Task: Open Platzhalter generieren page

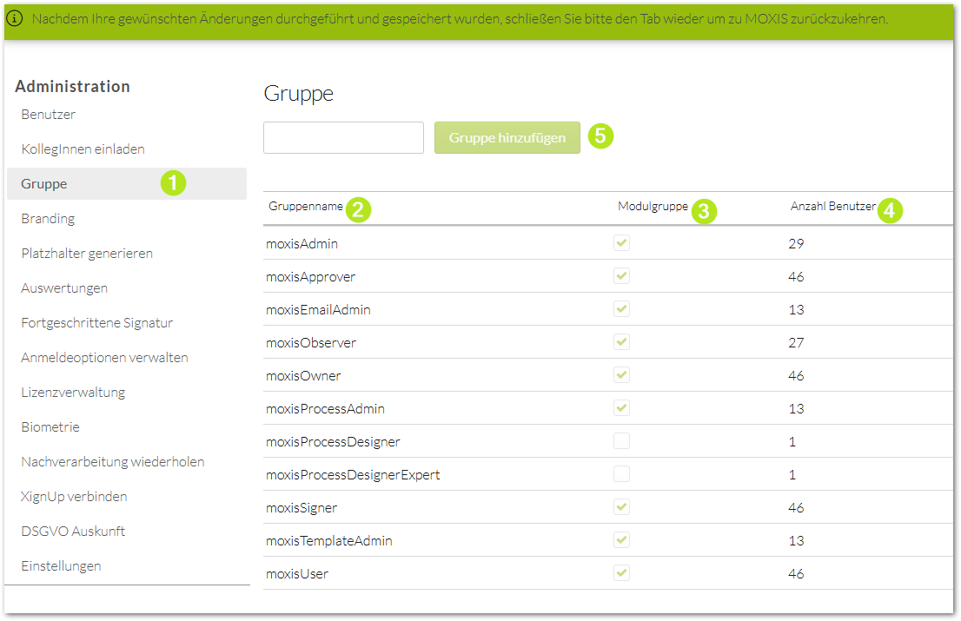Action: (x=87, y=254)
